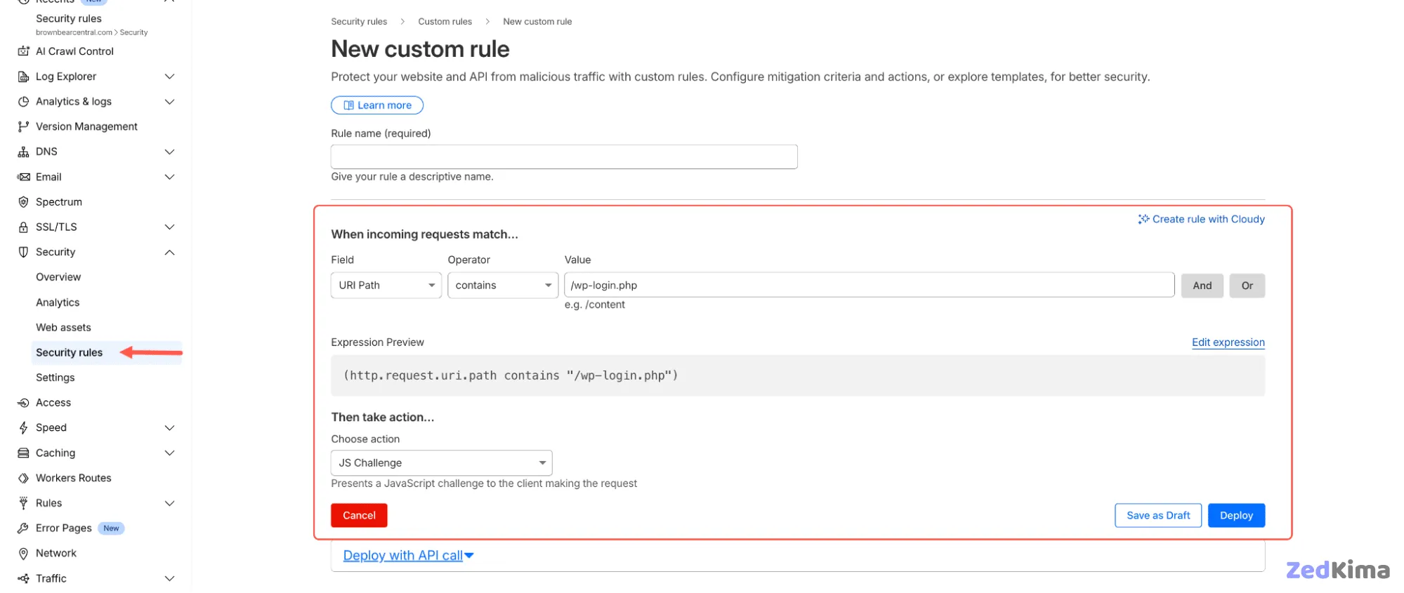Screen dimensions: 1404x593
Task: Open Overview under Security
Action: point(58,277)
